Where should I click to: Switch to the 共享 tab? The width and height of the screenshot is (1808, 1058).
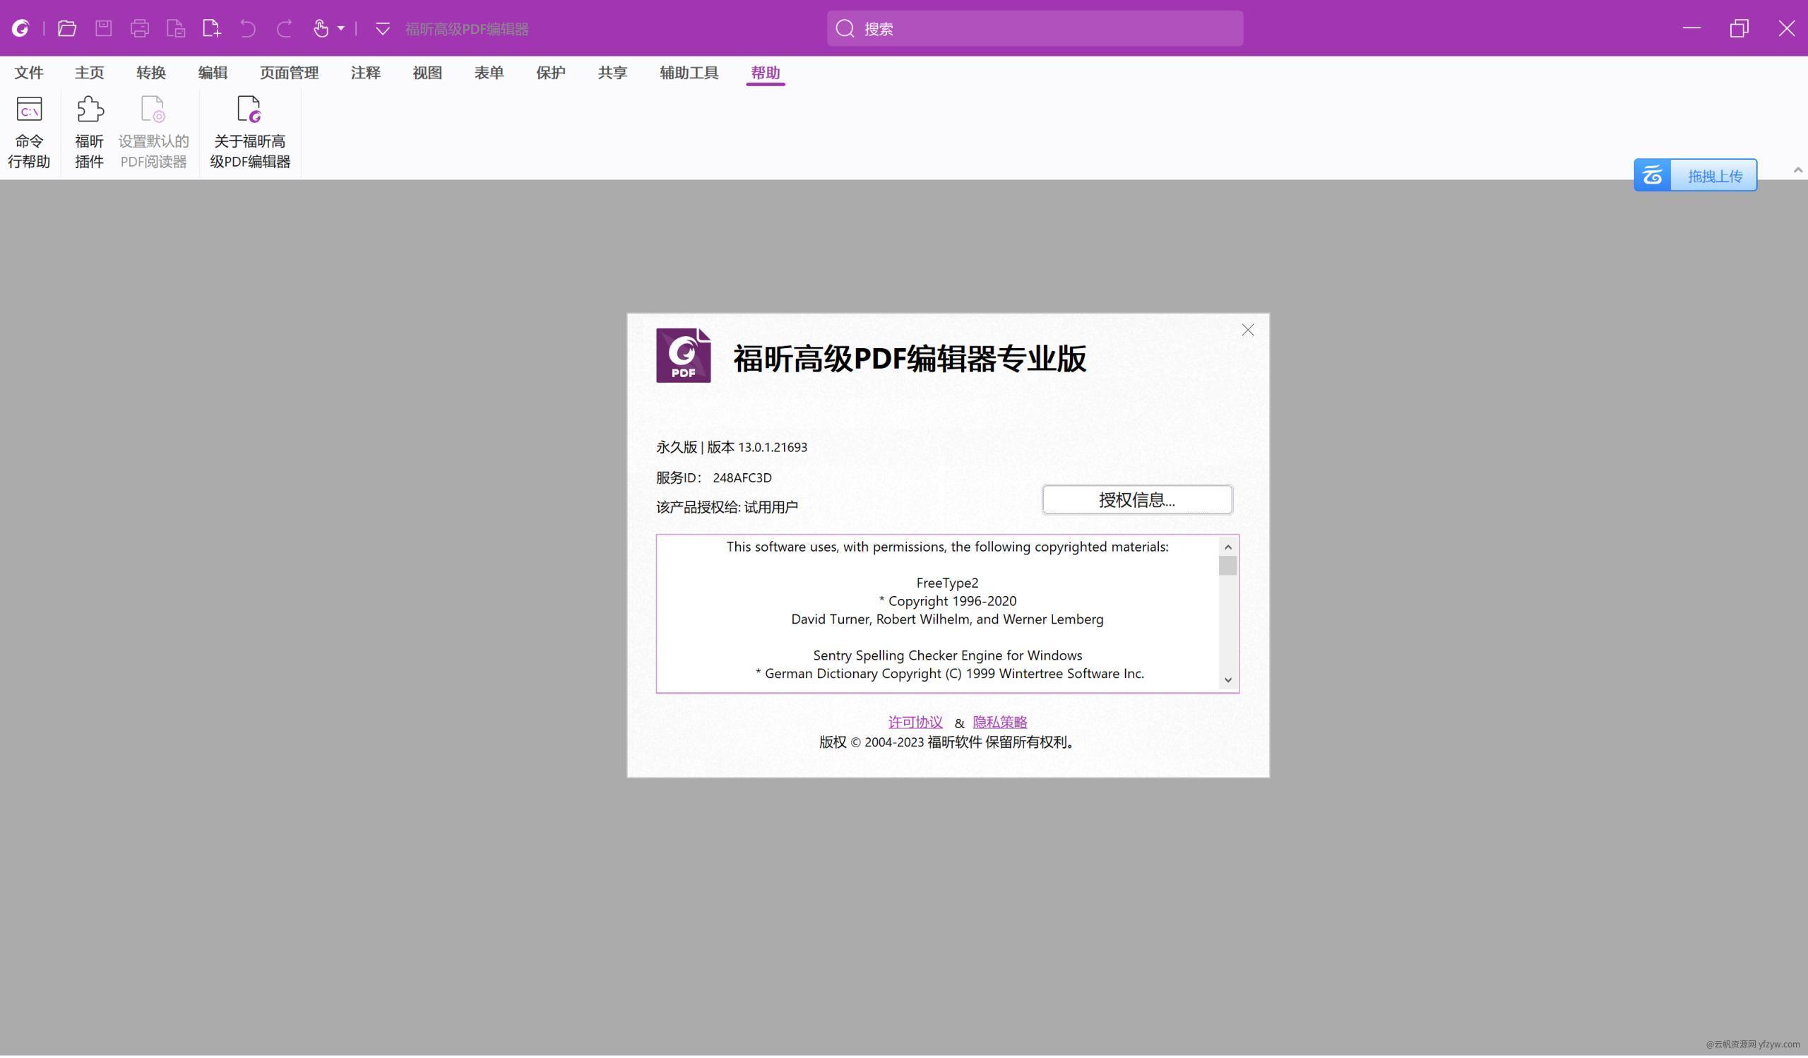612,73
